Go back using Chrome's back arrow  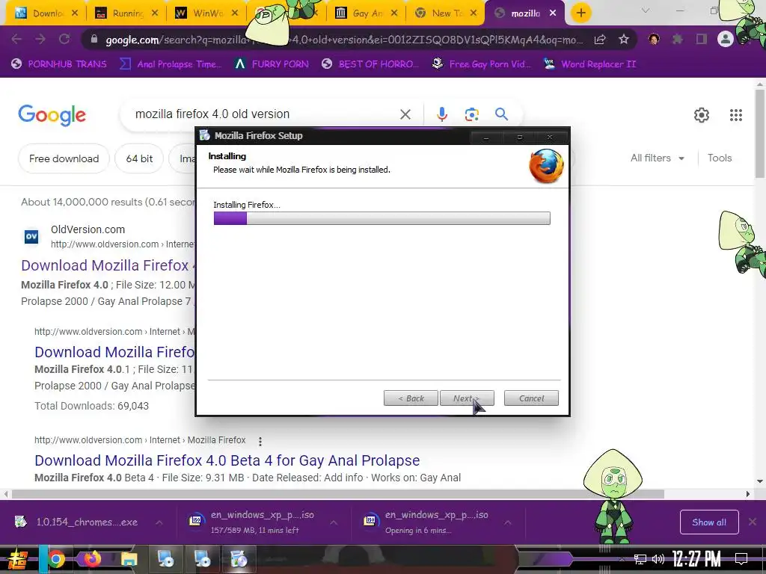point(16,39)
